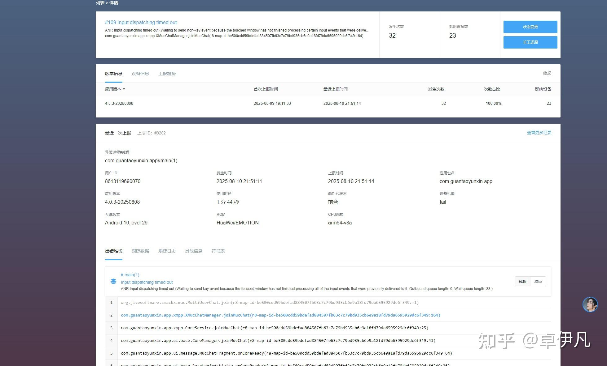Image resolution: width=607 pixels, height=366 pixels.
Task: Collapse the version panel using 收起
Action: [x=547, y=74]
